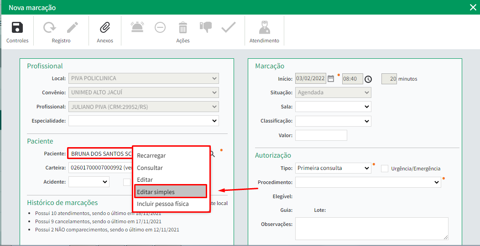Image resolution: width=480 pixels, height=246 pixels.
Task: Tick the checkbox beside the Acidente dropdown
Action: pyautogui.click(x=127, y=182)
